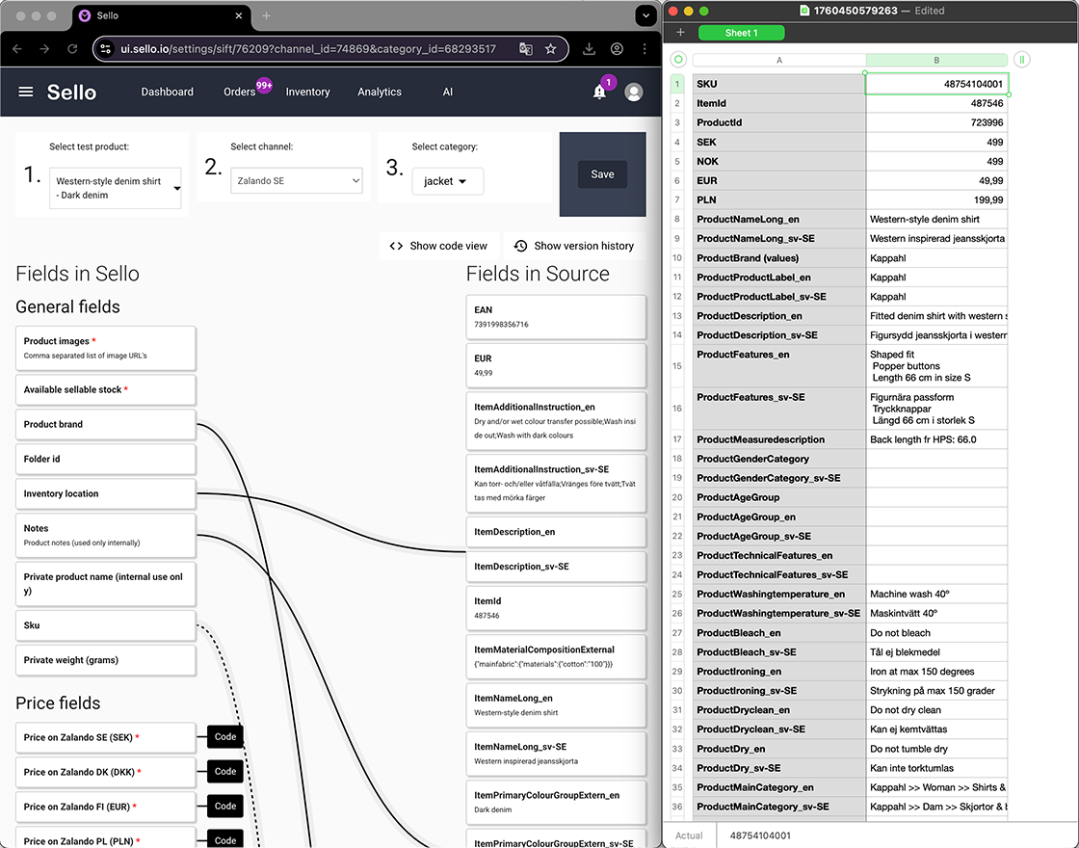Click the user avatar icon in the Sello navbar
The width and height of the screenshot is (1079, 848).
coord(633,92)
